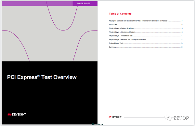
Task: Open Physical Layer – System Simulation entry
Action: point(146,28)
